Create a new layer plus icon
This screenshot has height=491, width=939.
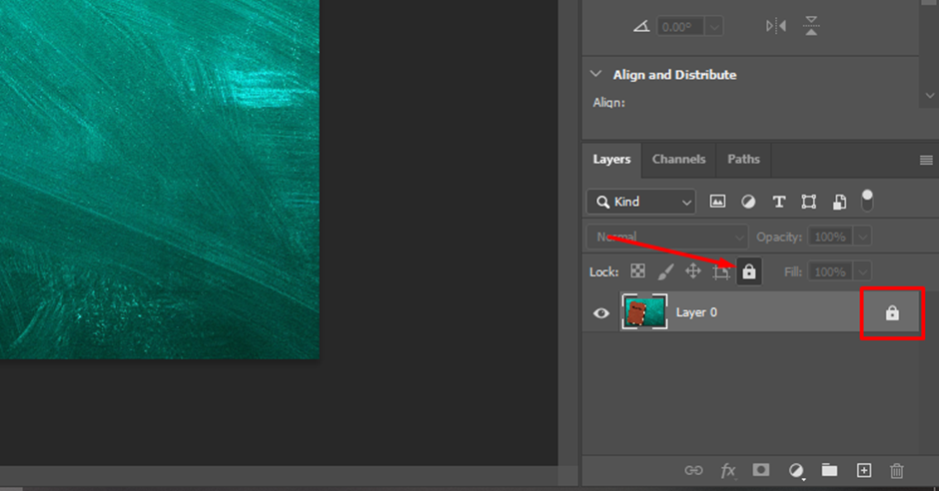click(x=863, y=471)
